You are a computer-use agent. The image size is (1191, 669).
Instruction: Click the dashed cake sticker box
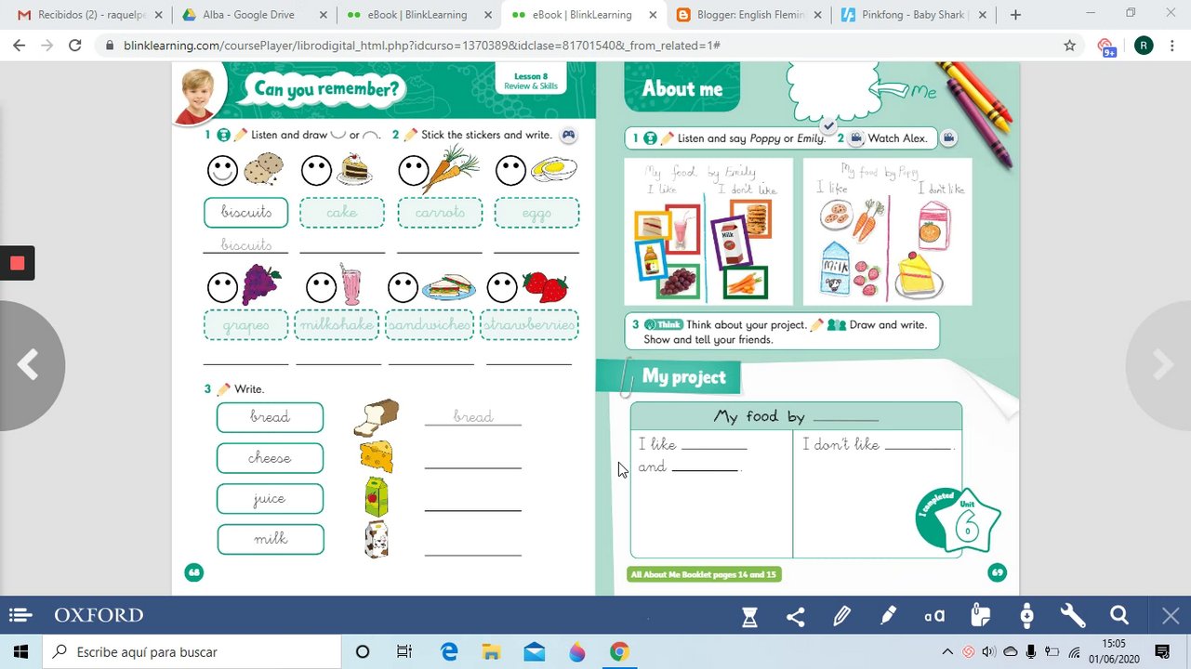pyautogui.click(x=342, y=213)
